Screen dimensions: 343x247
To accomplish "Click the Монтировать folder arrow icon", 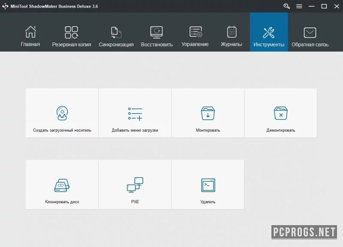I will 208,113.
